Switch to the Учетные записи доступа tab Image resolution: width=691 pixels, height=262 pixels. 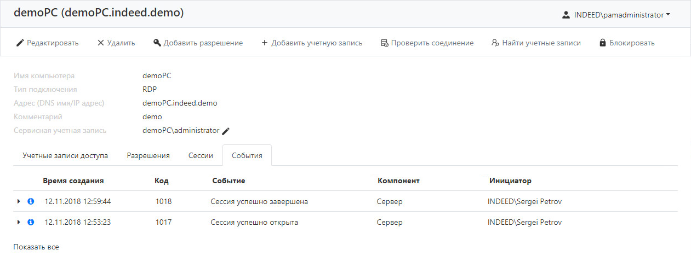(x=65, y=155)
